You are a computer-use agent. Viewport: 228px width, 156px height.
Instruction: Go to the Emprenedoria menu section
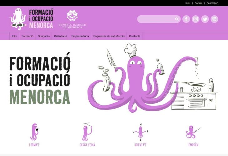point(80,36)
